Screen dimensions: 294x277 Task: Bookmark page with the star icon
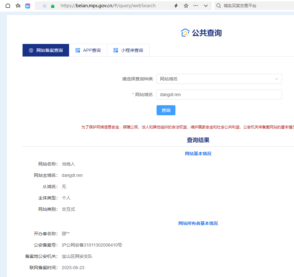point(186,6)
